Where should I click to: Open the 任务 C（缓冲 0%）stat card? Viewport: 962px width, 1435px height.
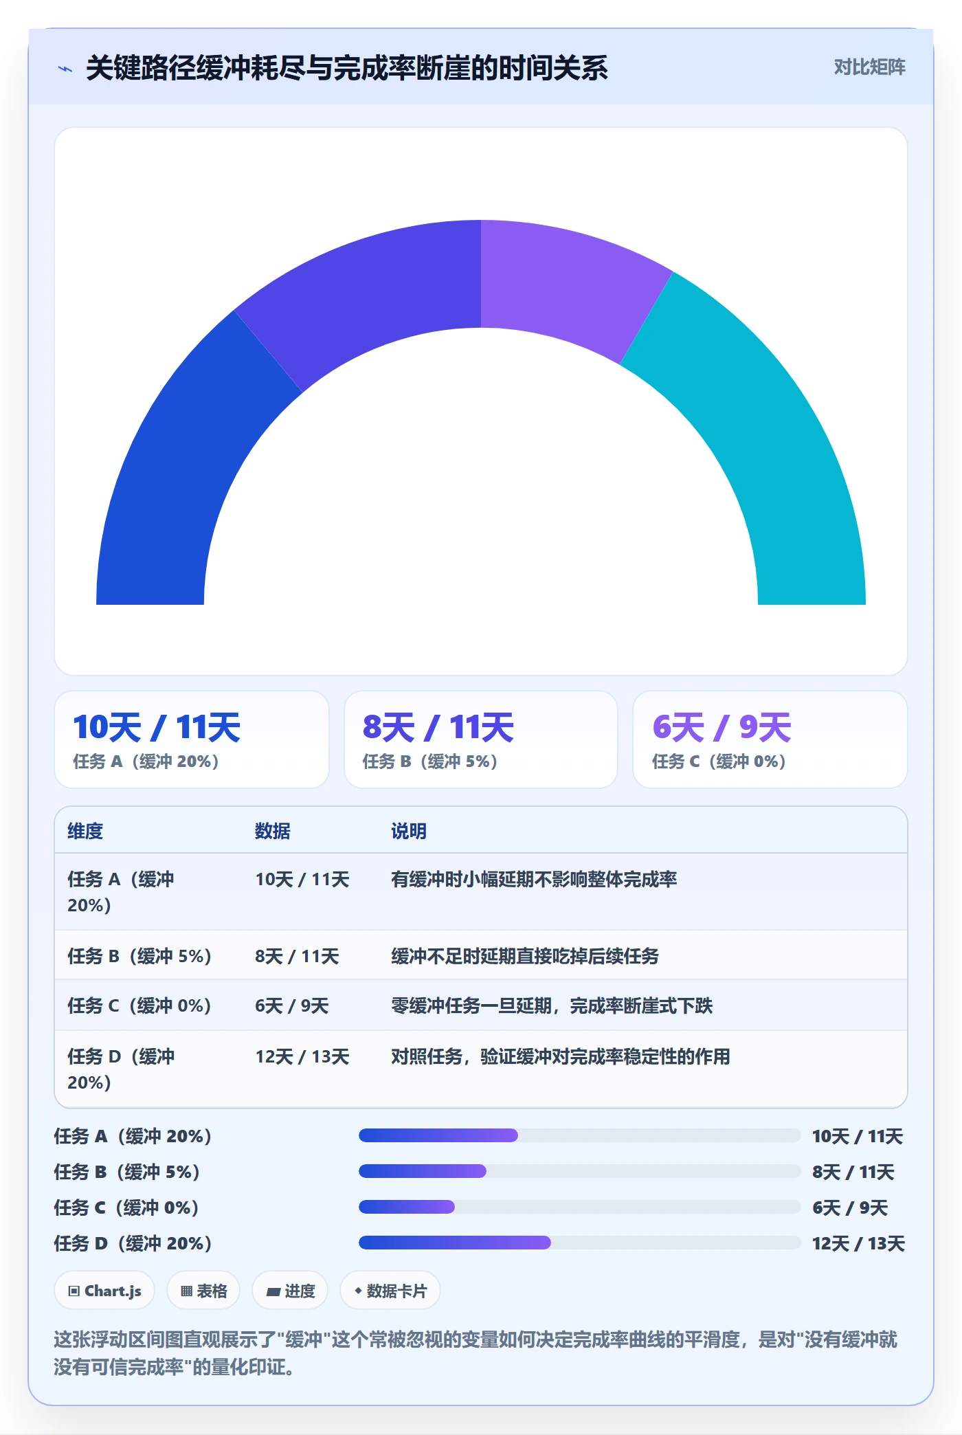coord(770,739)
